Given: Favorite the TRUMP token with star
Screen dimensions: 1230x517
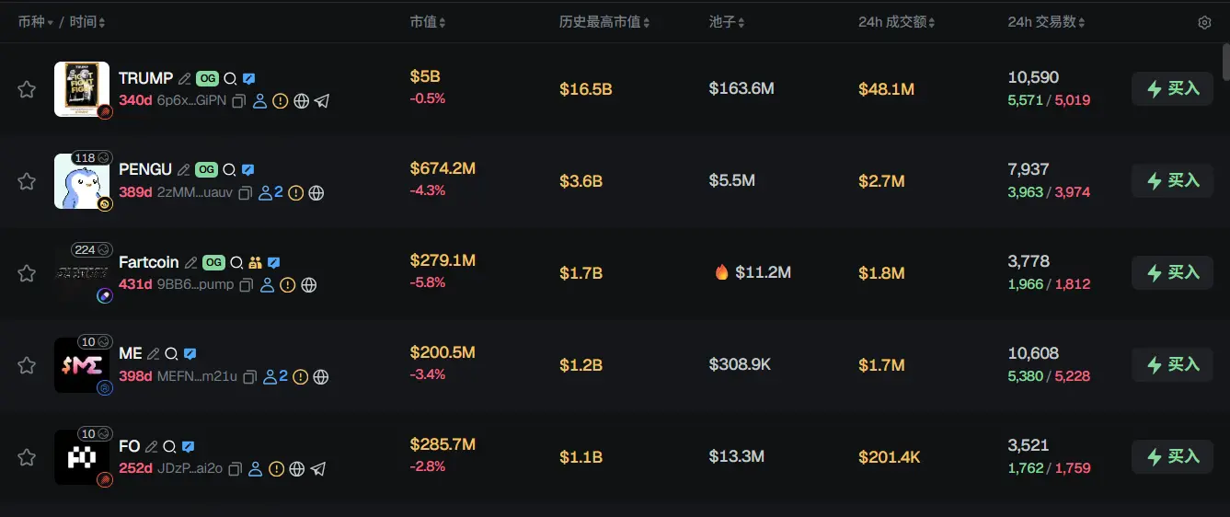Looking at the screenshot, I should (27, 89).
